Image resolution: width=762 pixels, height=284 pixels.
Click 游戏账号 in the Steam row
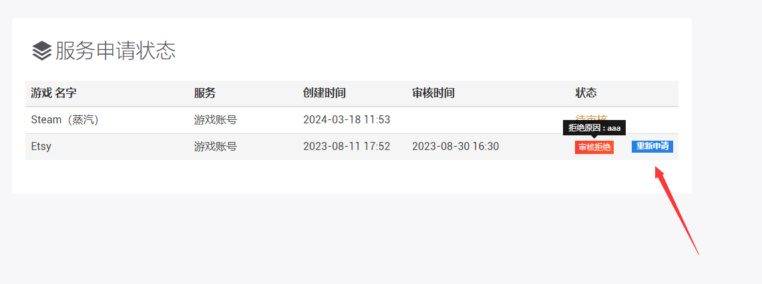[215, 120]
